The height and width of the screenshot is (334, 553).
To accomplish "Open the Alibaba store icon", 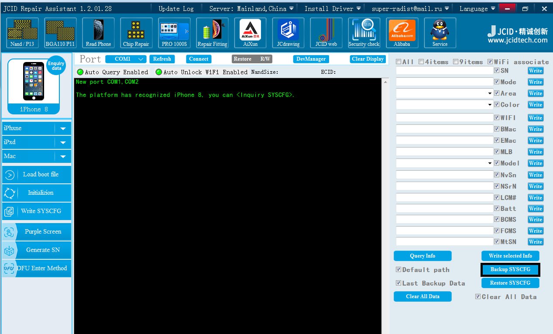I will (x=402, y=33).
